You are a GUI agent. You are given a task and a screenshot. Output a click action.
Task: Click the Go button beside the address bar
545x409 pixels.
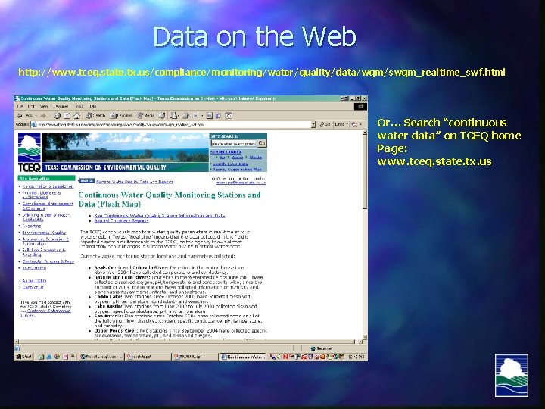click(325, 124)
